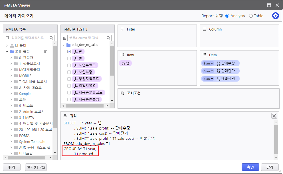
Task: Click the 검색어 search input field
Action: click(x=29, y=38)
